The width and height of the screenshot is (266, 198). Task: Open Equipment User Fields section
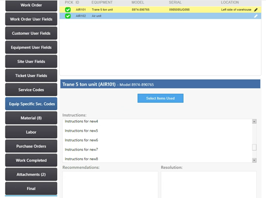pos(31,47)
